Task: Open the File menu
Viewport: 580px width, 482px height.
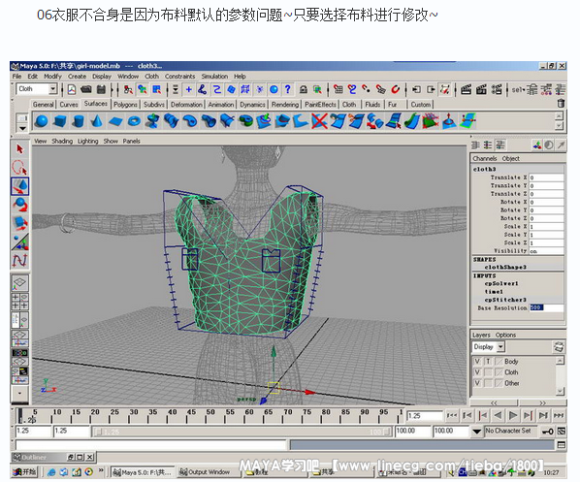Action: pos(16,77)
